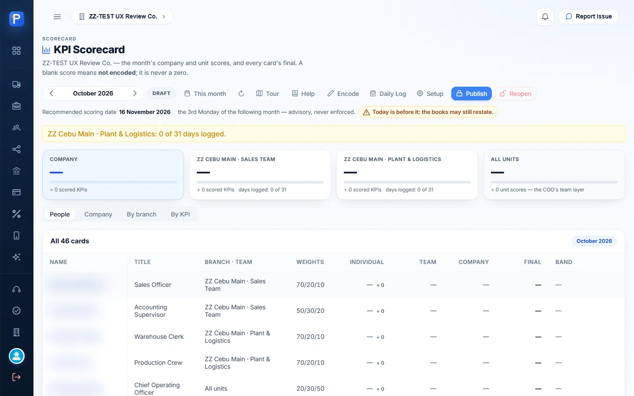Open the percent sidebar icon
The height and width of the screenshot is (396, 634).
pyautogui.click(x=16, y=214)
